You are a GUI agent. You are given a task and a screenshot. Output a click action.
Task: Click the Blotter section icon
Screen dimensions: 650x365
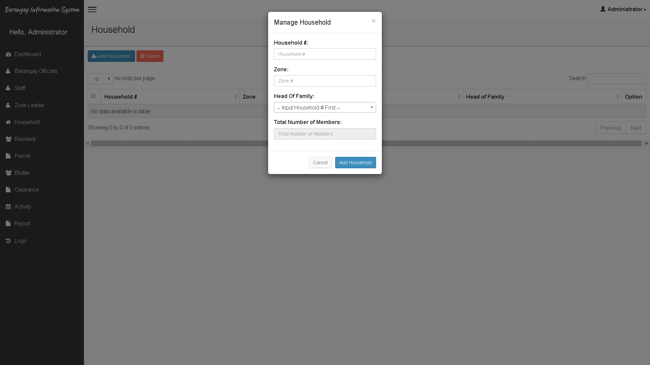tap(8, 172)
